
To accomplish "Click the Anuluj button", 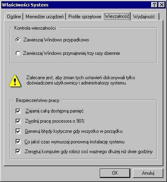I will (x=148, y=173).
